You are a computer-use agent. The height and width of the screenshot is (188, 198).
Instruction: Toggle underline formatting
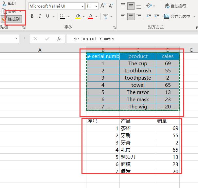coord(48,16)
